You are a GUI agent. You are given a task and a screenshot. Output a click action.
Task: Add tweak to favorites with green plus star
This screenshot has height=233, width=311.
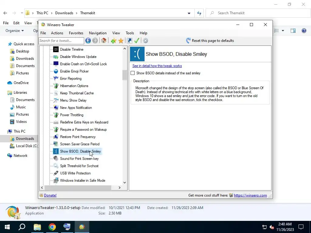click(x=114, y=41)
